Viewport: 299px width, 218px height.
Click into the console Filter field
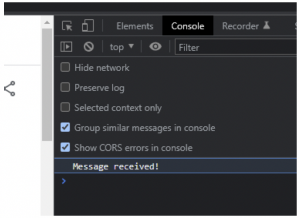(x=236, y=47)
